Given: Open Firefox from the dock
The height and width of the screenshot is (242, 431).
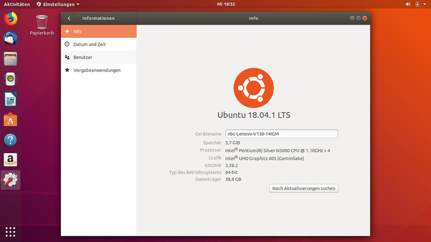Looking at the screenshot, I should [x=11, y=19].
